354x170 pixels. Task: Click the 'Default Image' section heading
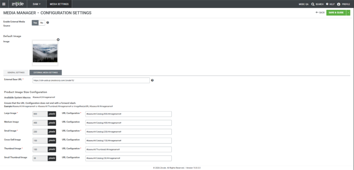[12, 36]
